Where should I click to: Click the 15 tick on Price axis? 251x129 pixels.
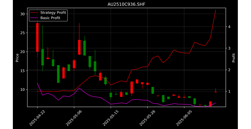(23, 71)
